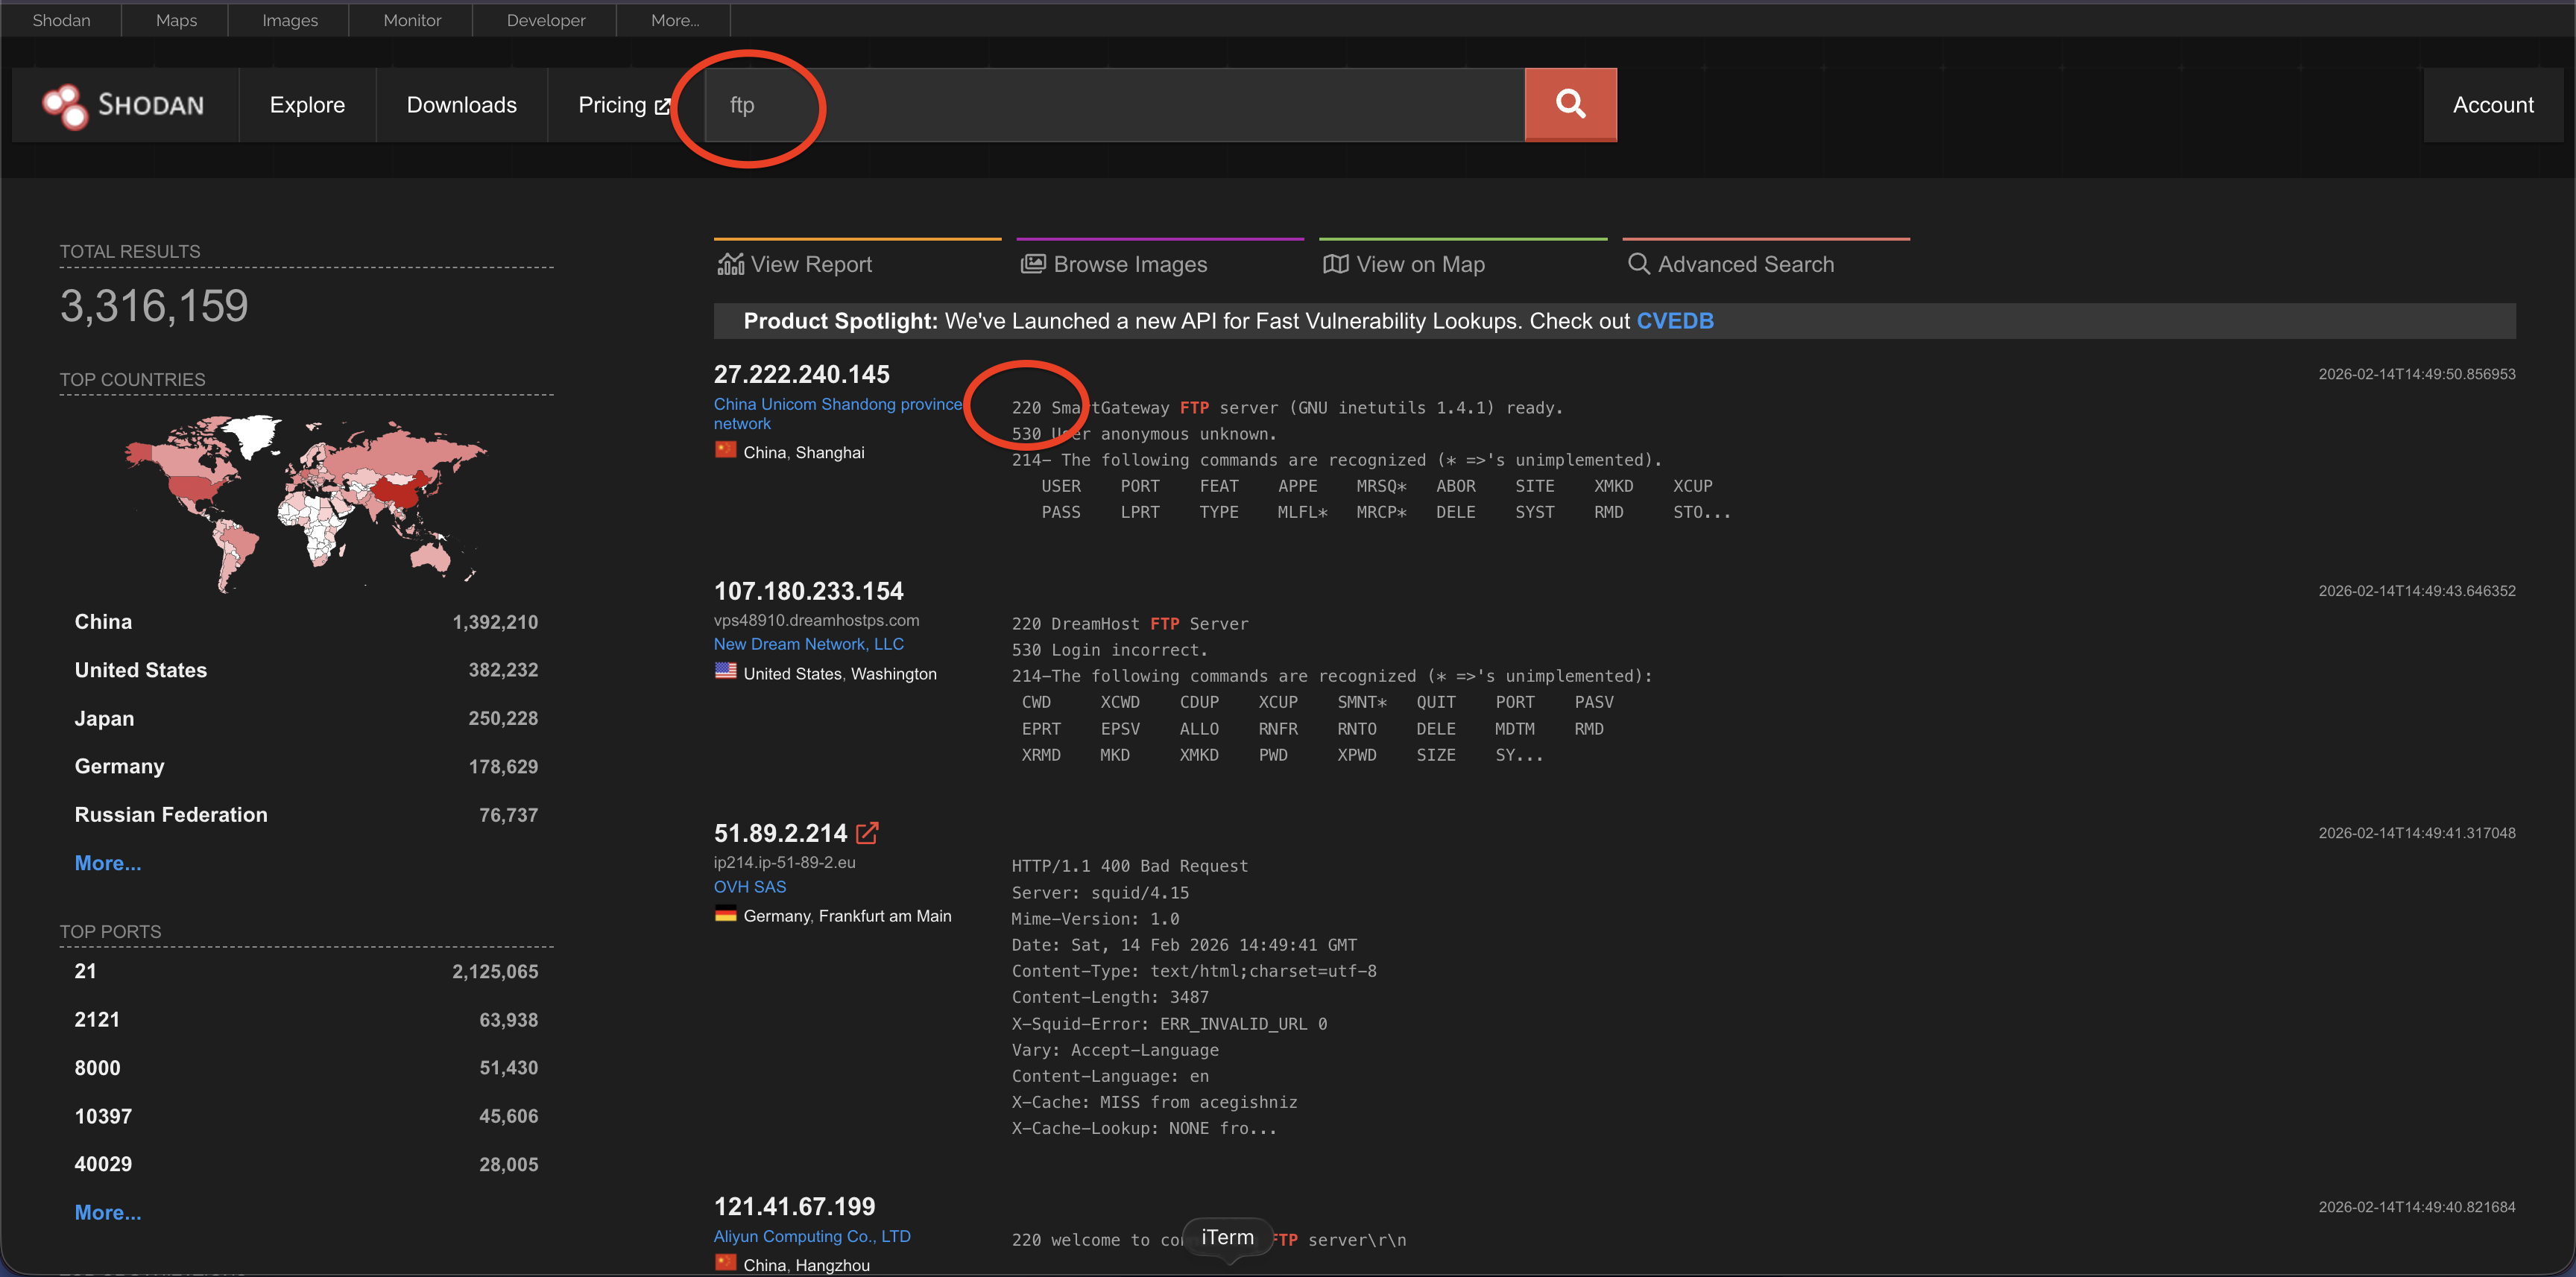Open the CVEDB link in spotlight

(x=1674, y=321)
